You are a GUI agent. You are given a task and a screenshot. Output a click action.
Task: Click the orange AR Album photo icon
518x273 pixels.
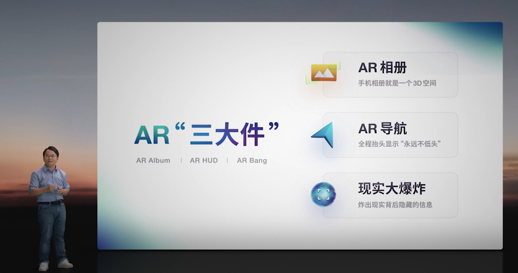click(x=324, y=73)
